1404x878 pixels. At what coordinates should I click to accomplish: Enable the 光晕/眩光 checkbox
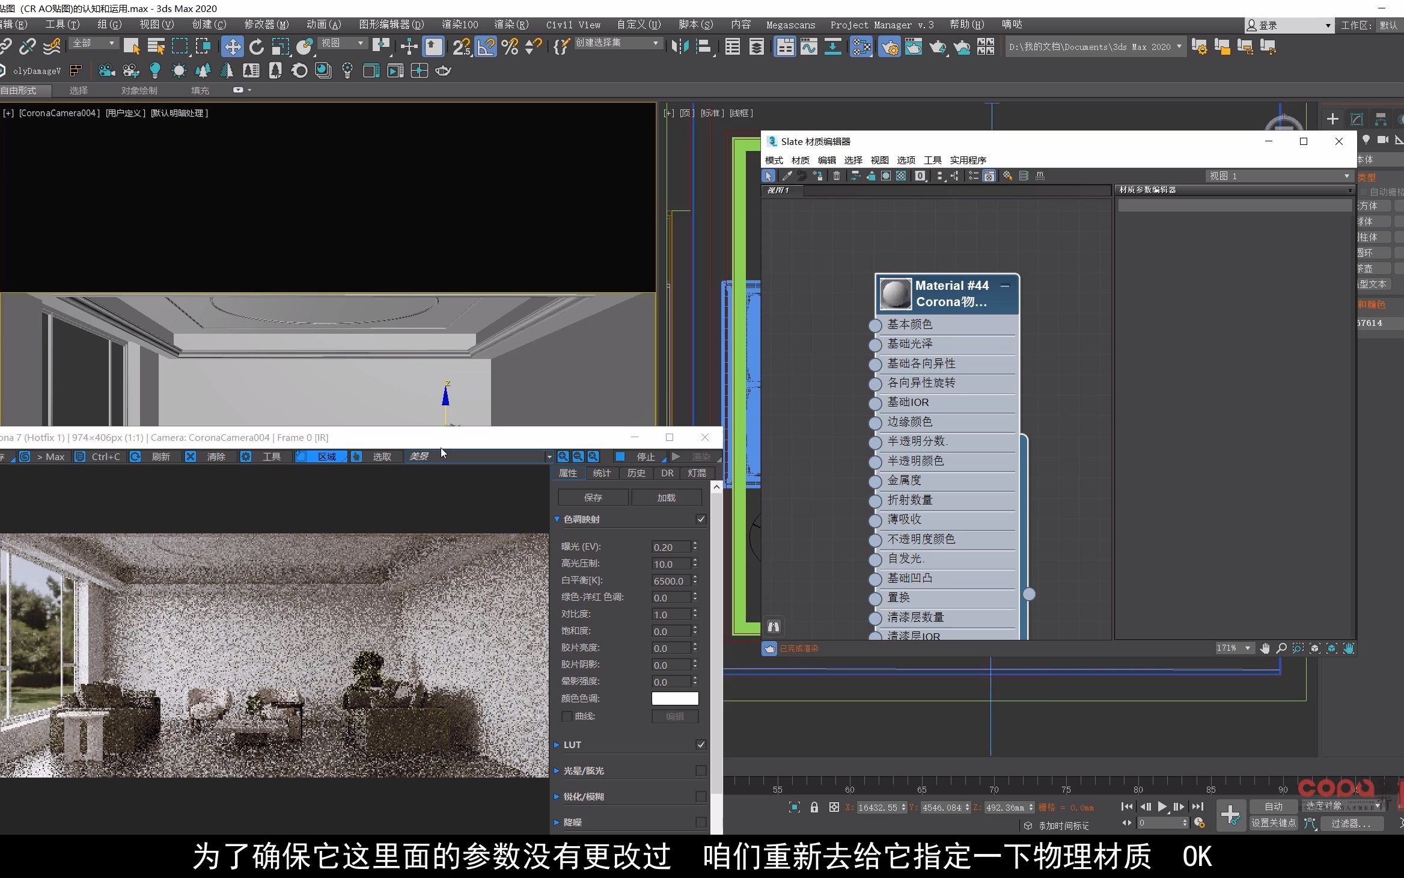pyautogui.click(x=701, y=770)
